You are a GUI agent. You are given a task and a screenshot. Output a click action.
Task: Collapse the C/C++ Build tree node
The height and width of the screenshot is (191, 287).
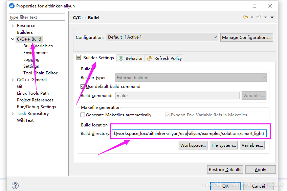point(13,39)
